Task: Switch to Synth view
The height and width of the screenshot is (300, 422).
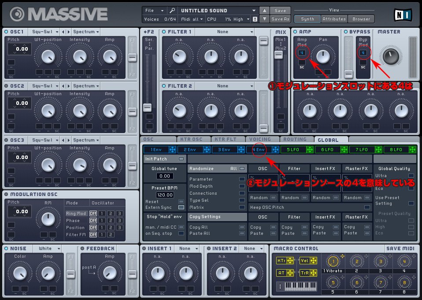Action: (x=307, y=19)
